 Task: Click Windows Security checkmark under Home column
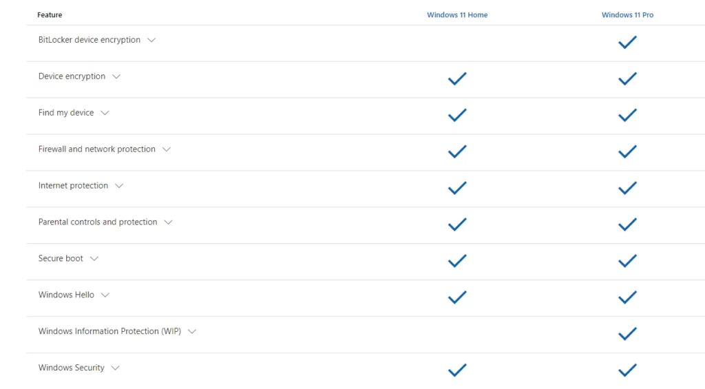[x=457, y=370]
